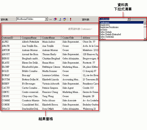147x130 pixels.
Task: Click the Thomas Hardy contact cell
Action: tap(51, 54)
